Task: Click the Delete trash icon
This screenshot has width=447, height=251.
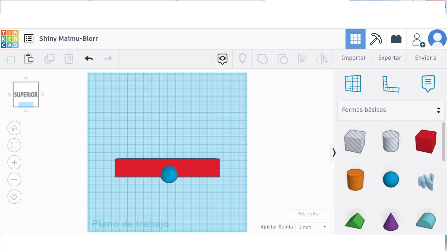Action: pos(68,59)
